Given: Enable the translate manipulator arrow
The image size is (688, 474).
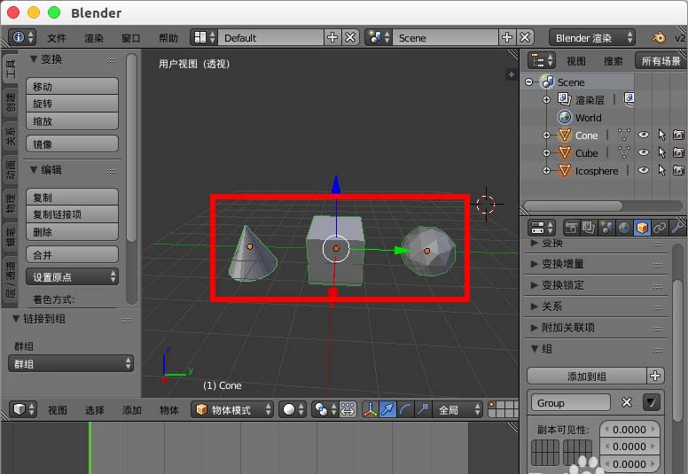Looking at the screenshot, I should [x=387, y=409].
